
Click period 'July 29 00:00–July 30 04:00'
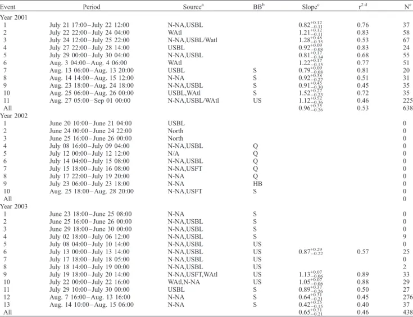pyautogui.click(x=89, y=55)
